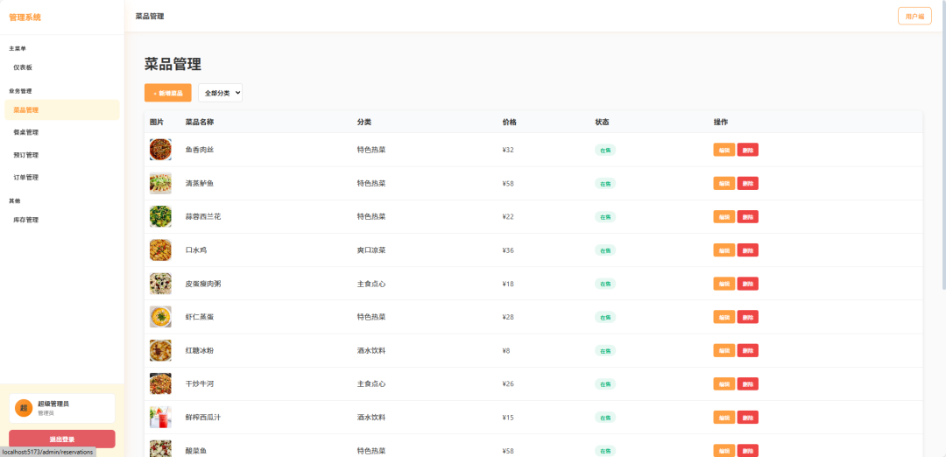Delete the 虾仁蒸蛋 row

747,317
